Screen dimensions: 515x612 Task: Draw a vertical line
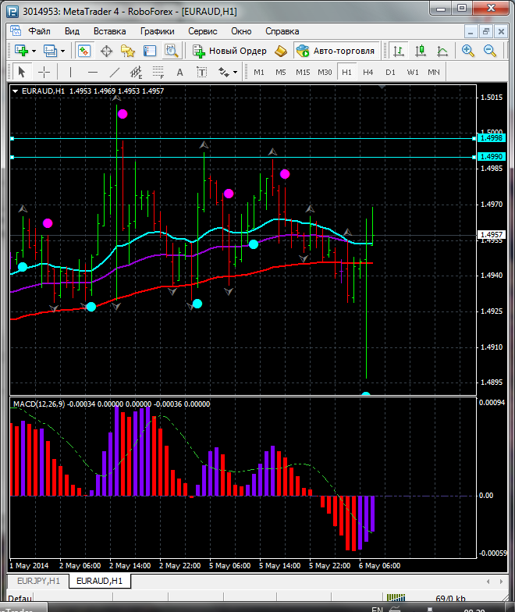[x=70, y=72]
